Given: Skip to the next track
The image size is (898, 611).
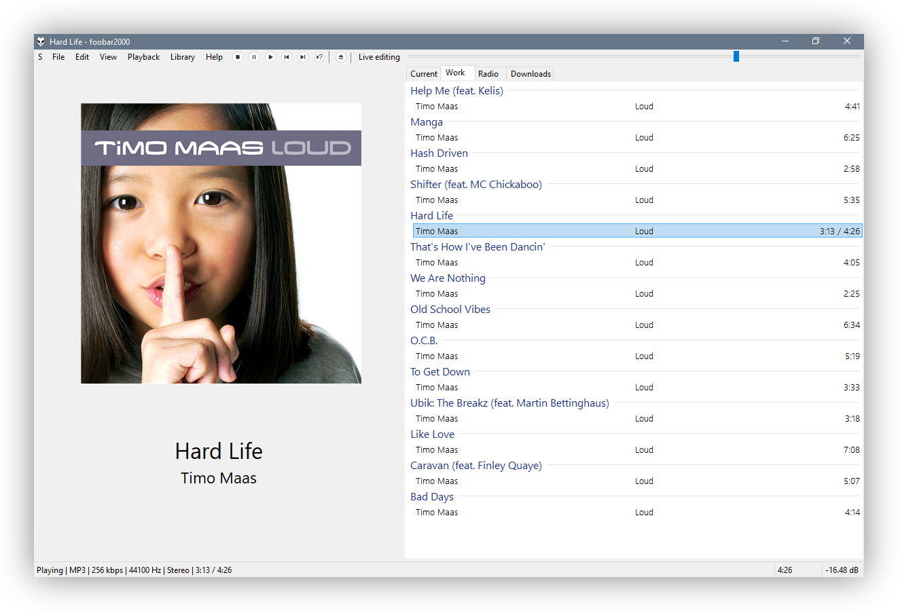Looking at the screenshot, I should 303,57.
